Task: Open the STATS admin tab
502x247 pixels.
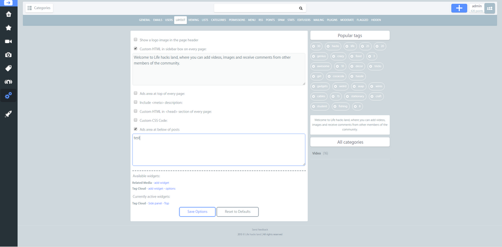Action: pos(291,20)
